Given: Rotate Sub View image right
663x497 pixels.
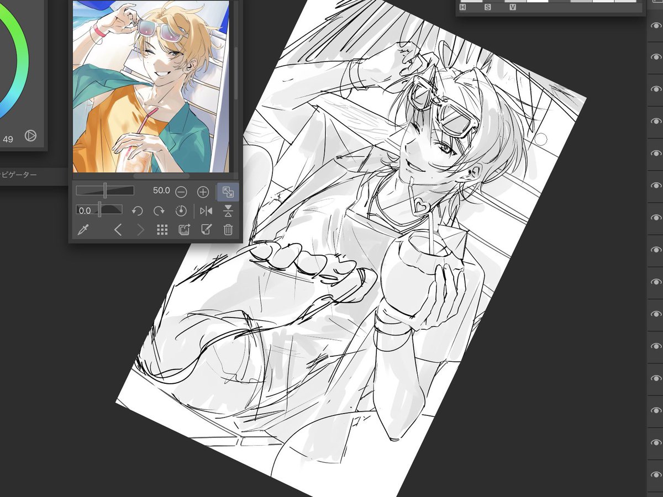Looking at the screenshot, I should pos(159,211).
